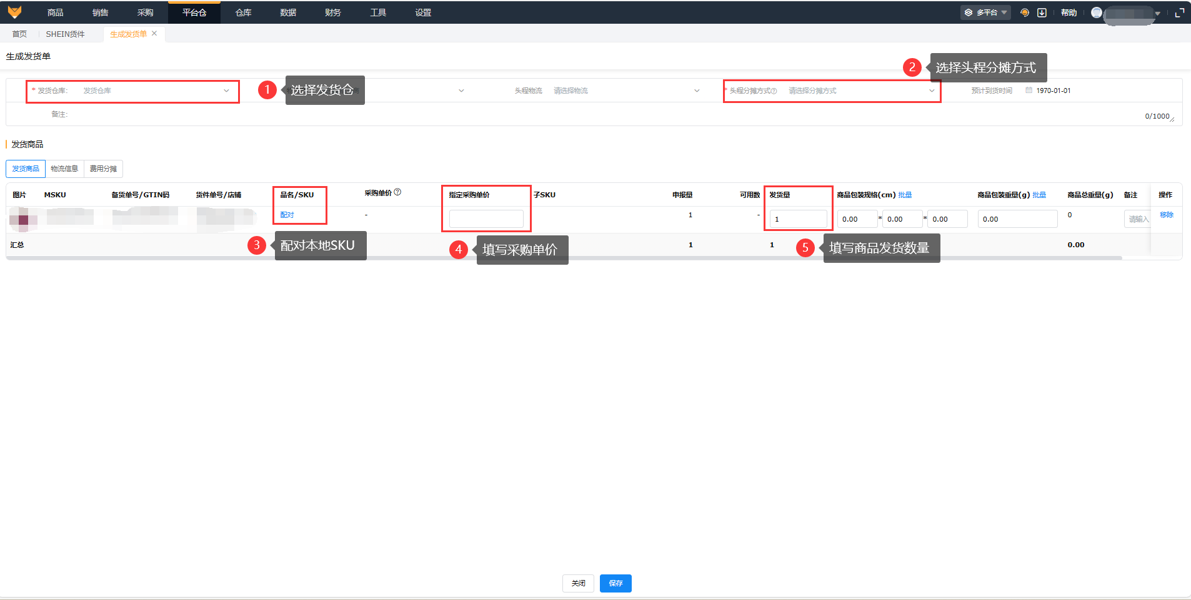
Task: Close the 生成发货单 tab
Action: 154,34
